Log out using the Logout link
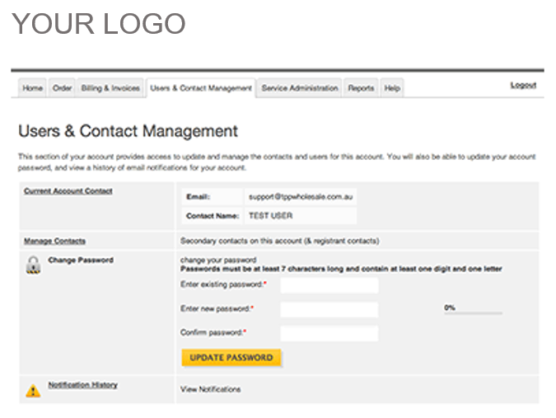The image size is (556, 418). tap(523, 85)
